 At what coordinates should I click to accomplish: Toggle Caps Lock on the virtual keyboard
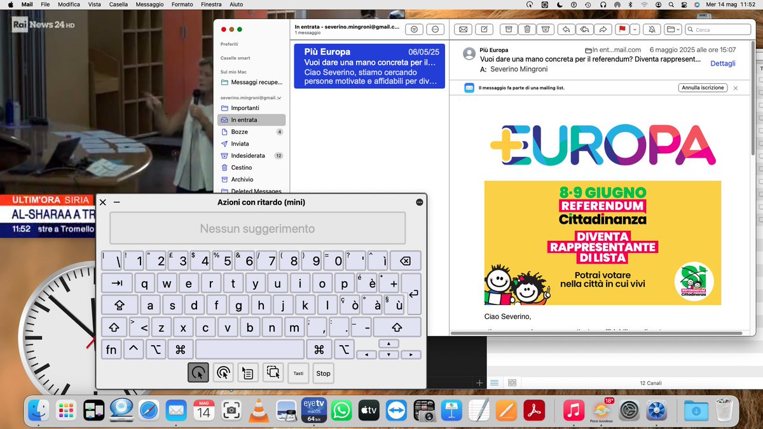pos(119,304)
